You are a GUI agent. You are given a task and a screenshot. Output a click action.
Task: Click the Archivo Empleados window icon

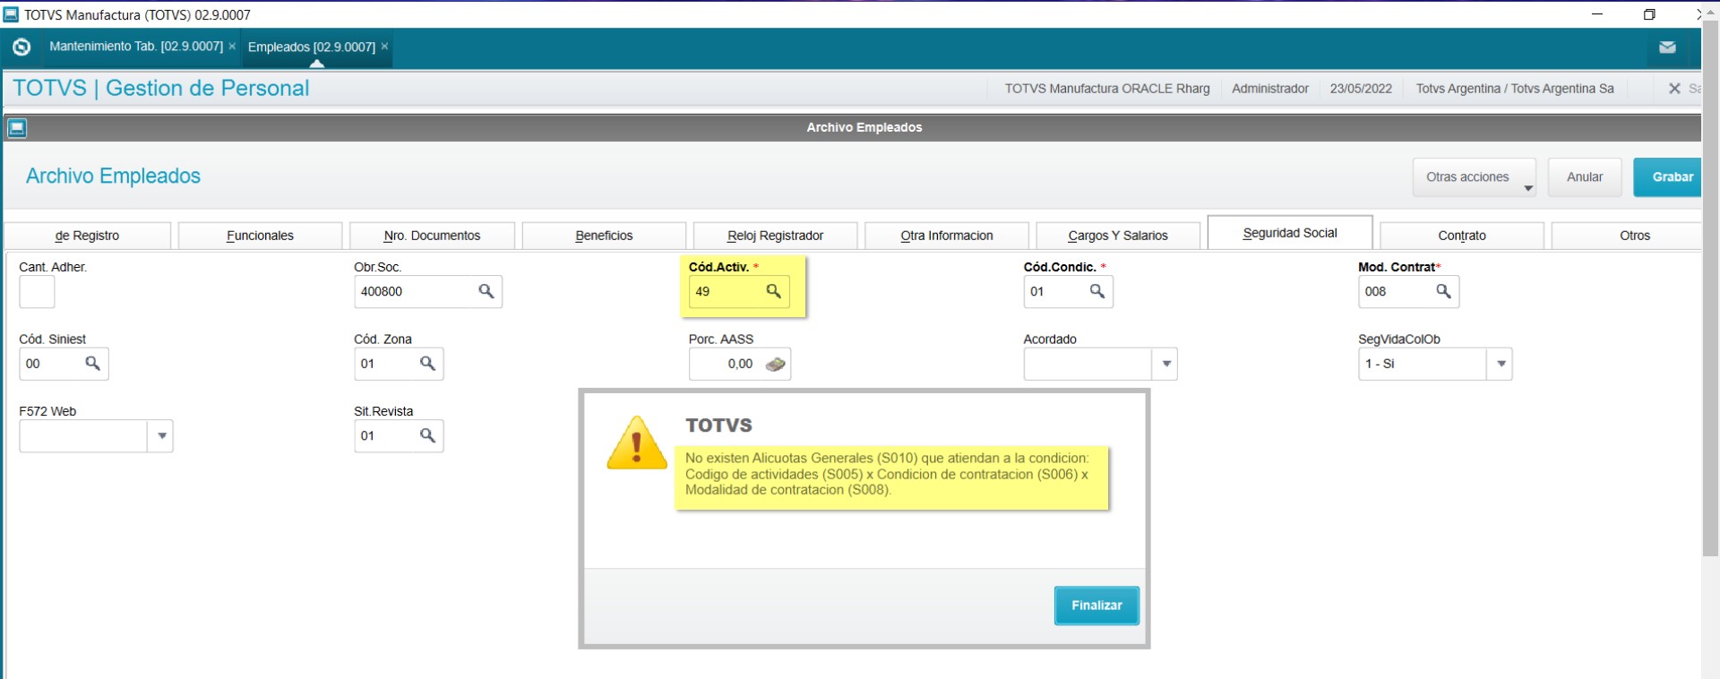17,128
